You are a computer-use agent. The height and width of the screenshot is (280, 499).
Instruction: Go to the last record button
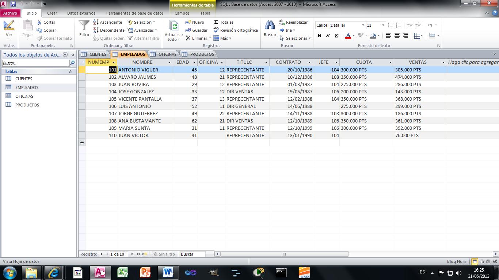click(138, 254)
